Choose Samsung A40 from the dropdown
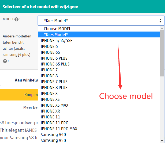 point(99,135)
